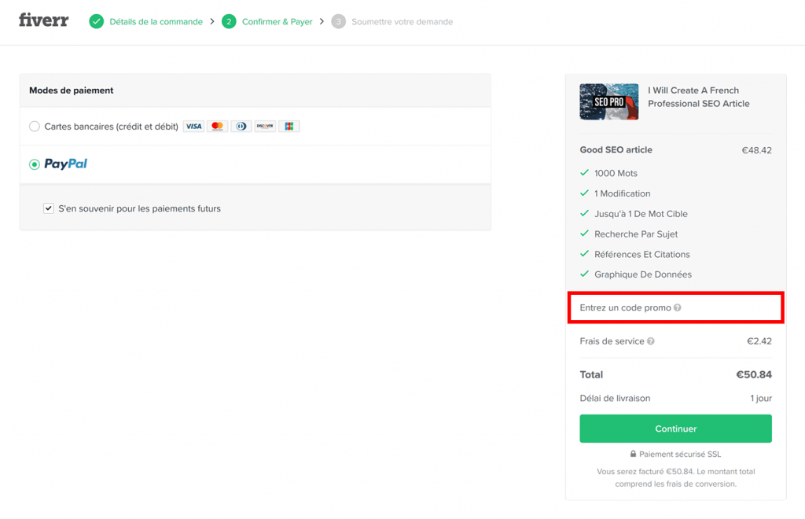Click the JCB card icon
Image resolution: width=805 pixels, height=519 pixels.
coord(289,126)
